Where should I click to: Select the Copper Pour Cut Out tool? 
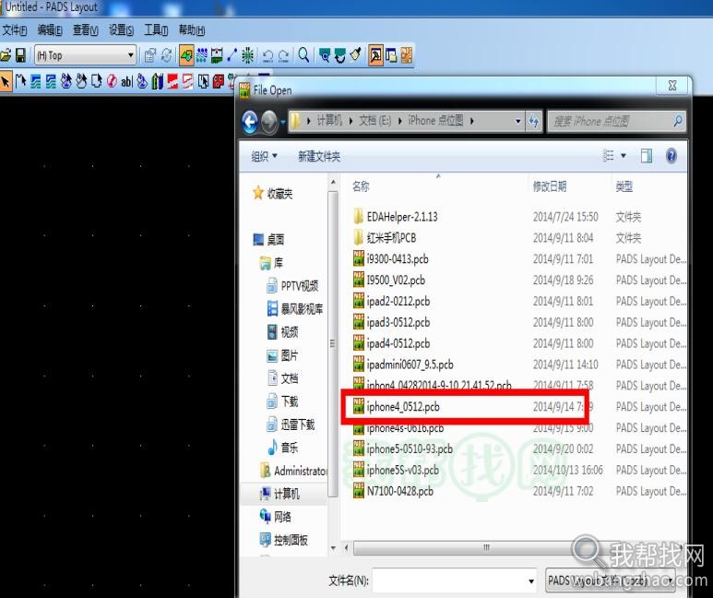coord(81,81)
